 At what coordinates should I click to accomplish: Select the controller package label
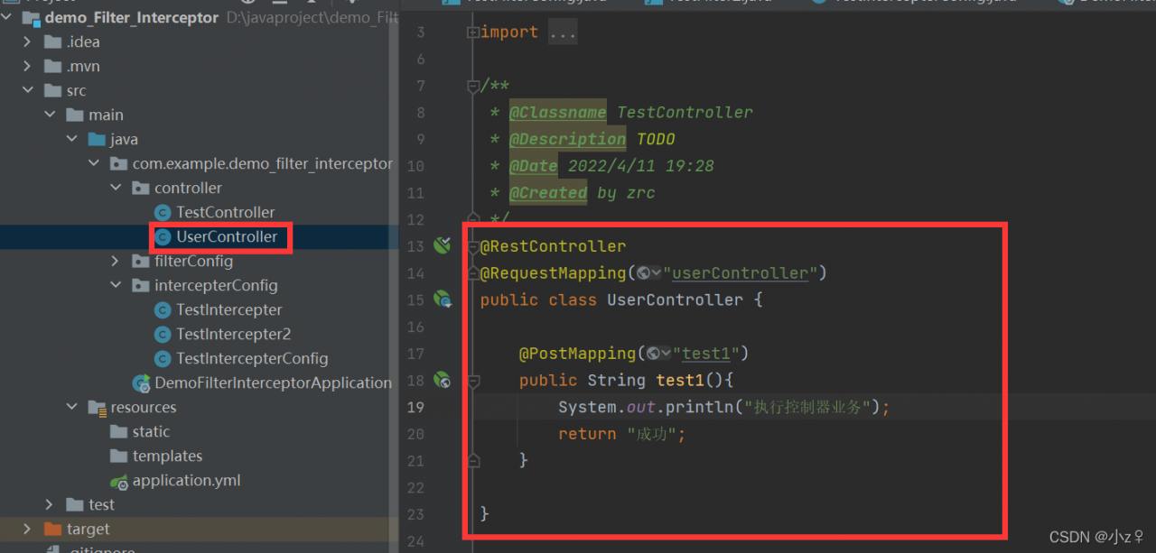(x=188, y=189)
